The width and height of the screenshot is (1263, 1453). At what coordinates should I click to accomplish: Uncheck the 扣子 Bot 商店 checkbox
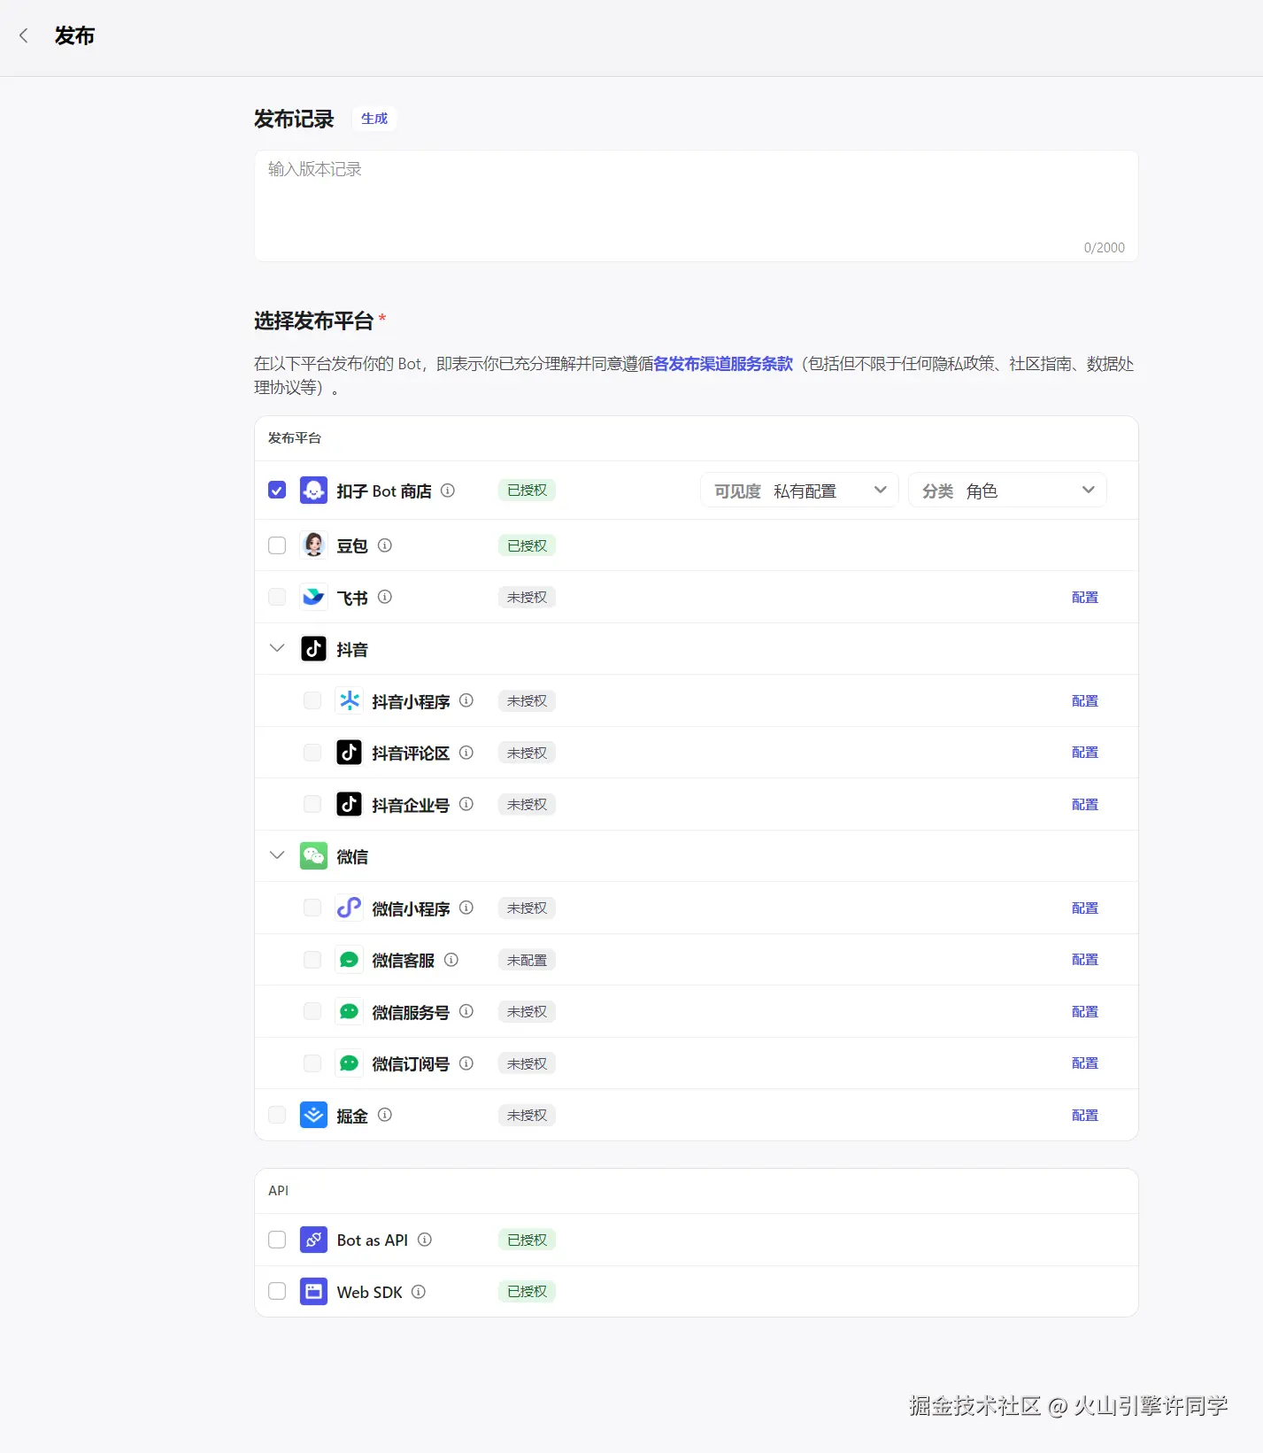pos(277,491)
